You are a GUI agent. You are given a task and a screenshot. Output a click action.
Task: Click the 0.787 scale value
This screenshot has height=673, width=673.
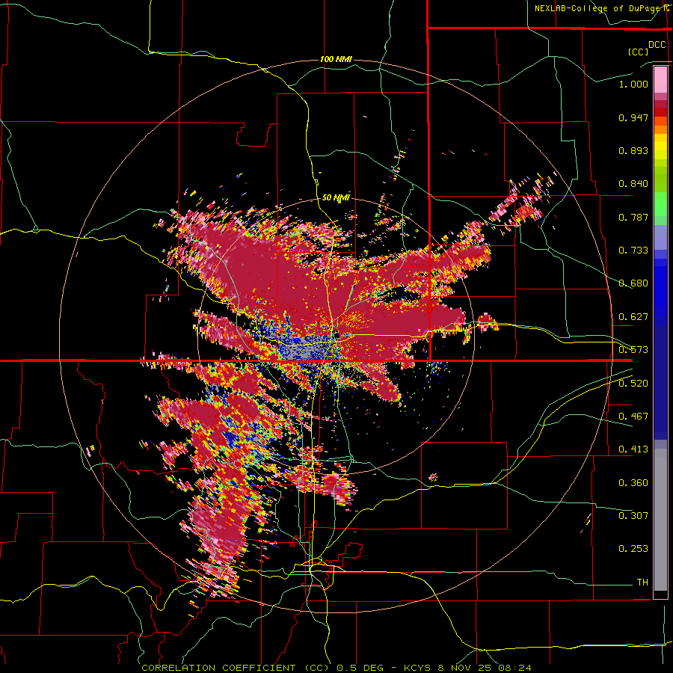(x=633, y=217)
